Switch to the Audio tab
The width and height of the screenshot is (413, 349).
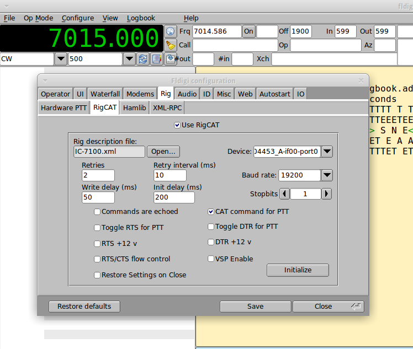[187, 94]
